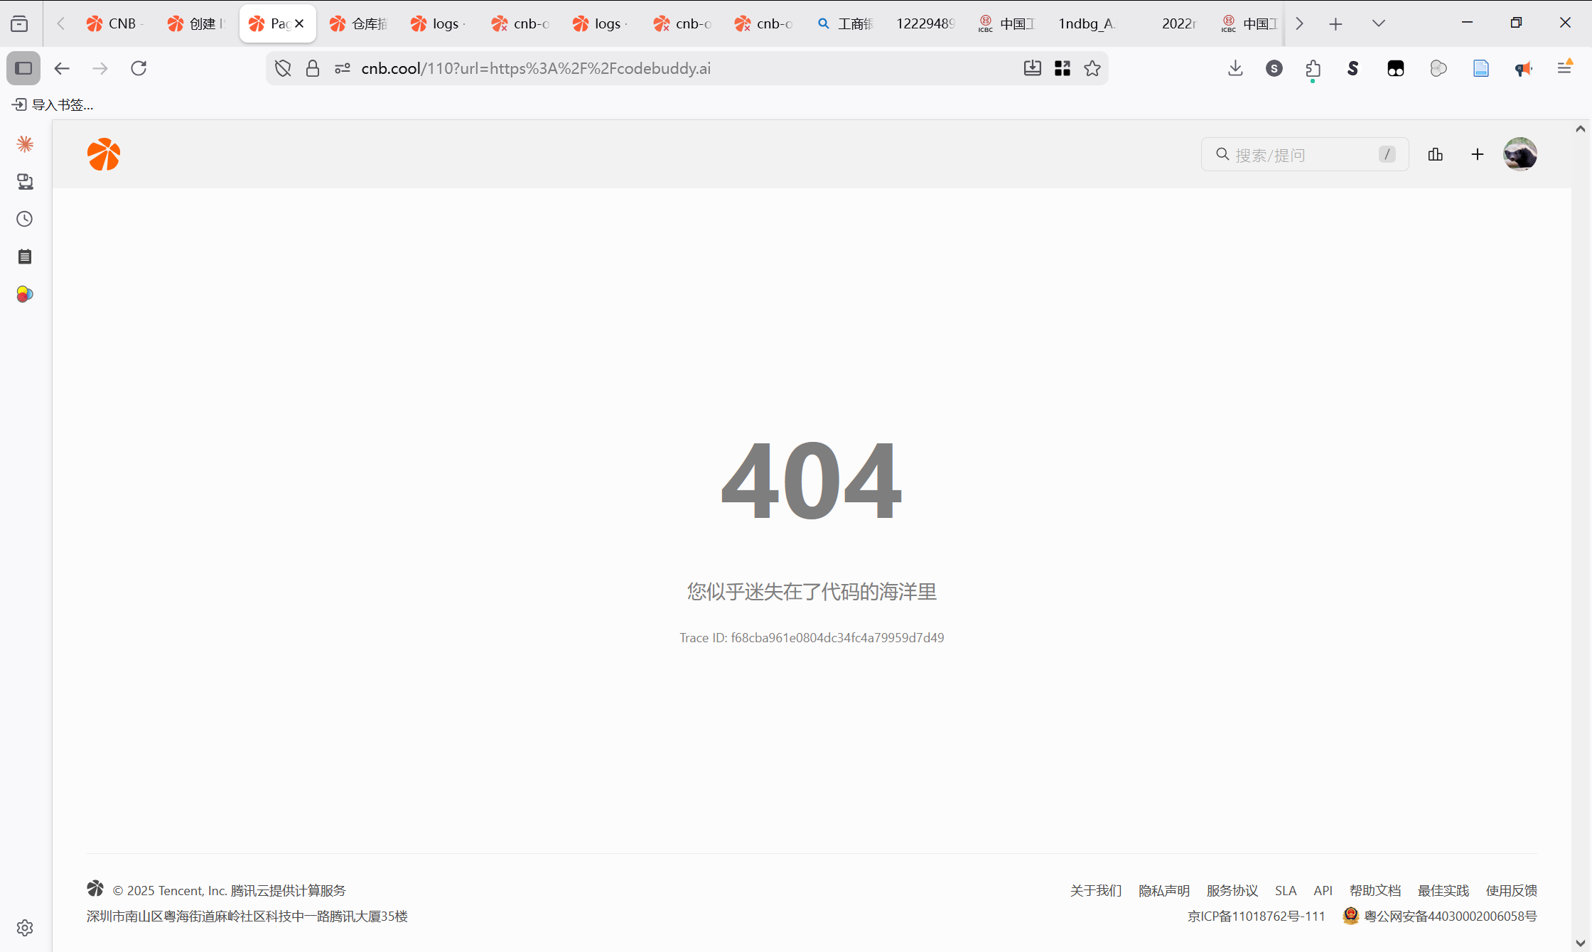Open history via the clock sidebar icon
The width and height of the screenshot is (1592, 952).
24,219
